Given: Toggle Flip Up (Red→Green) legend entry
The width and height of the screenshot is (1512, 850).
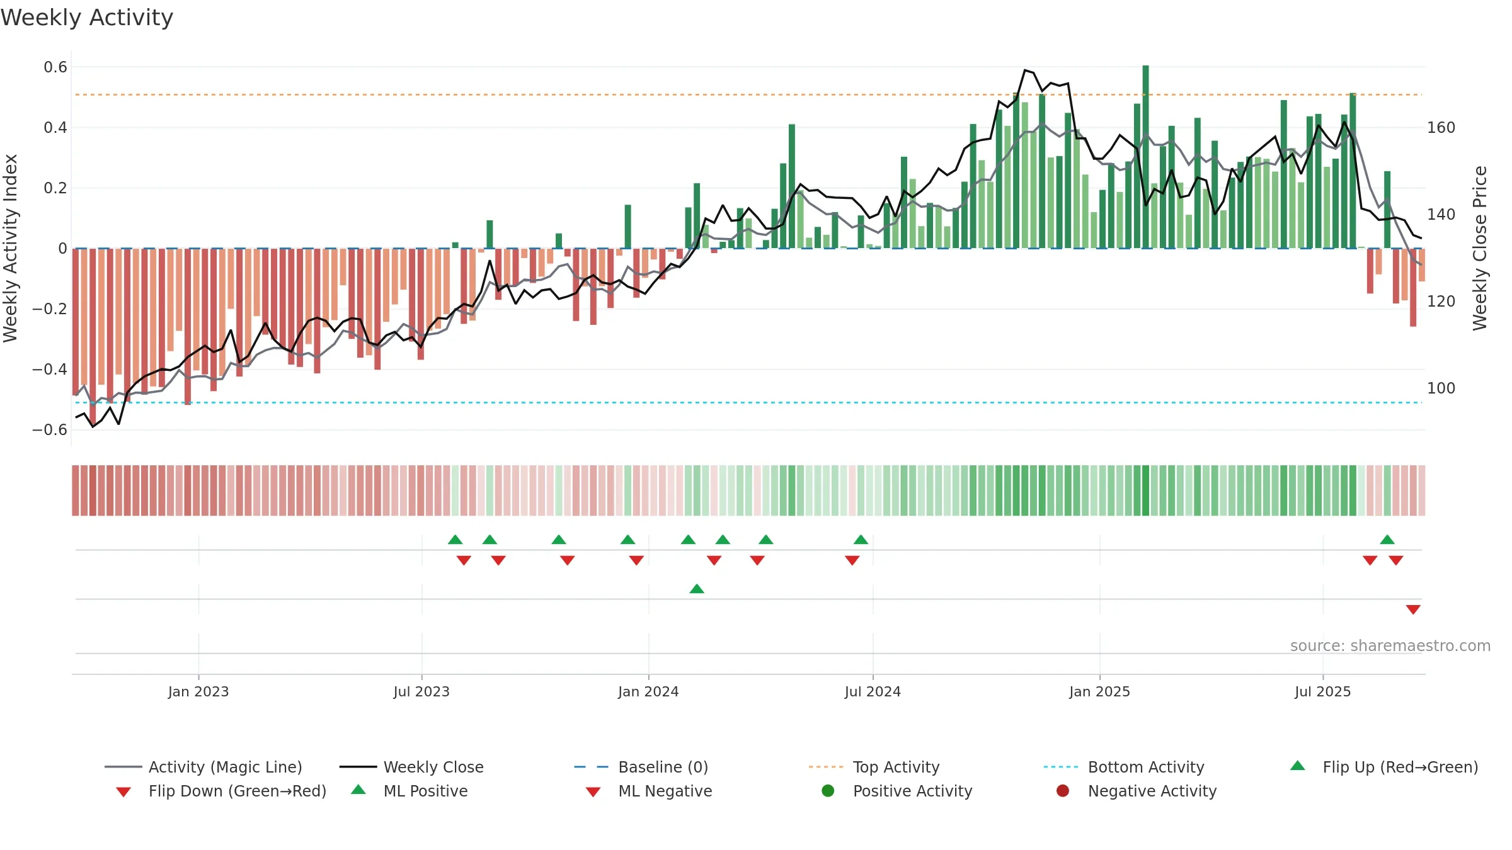Looking at the screenshot, I should point(1384,767).
